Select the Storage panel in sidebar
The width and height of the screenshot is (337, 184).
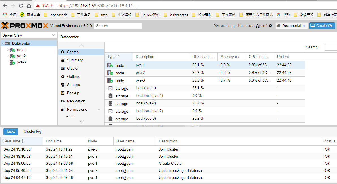click(x=74, y=85)
